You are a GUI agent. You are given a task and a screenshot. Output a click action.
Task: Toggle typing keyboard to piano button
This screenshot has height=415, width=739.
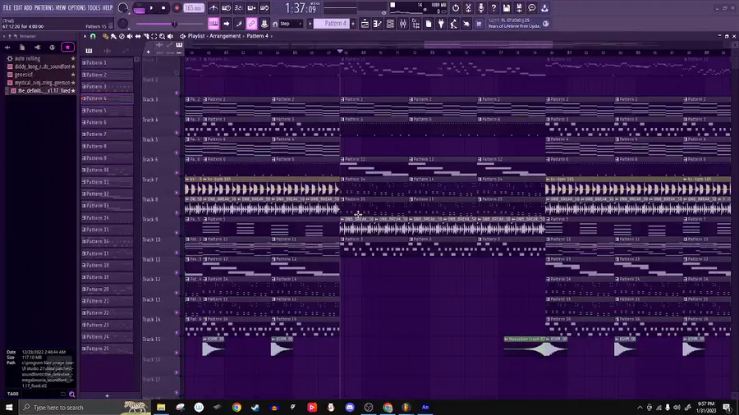click(x=213, y=24)
